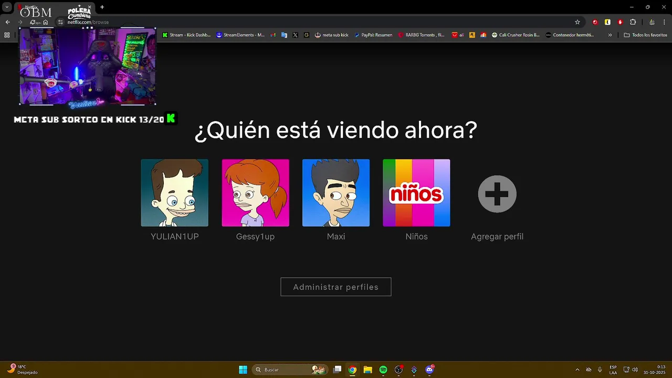672x378 pixels.
Task: Click the ESP LAA language indicator
Action: [613, 370]
